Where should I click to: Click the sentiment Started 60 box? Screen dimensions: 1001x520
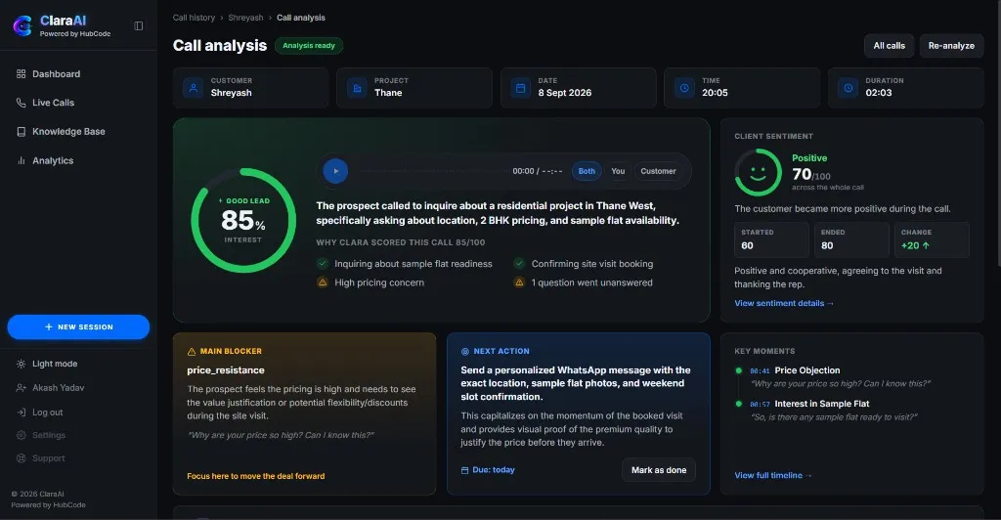coord(771,239)
